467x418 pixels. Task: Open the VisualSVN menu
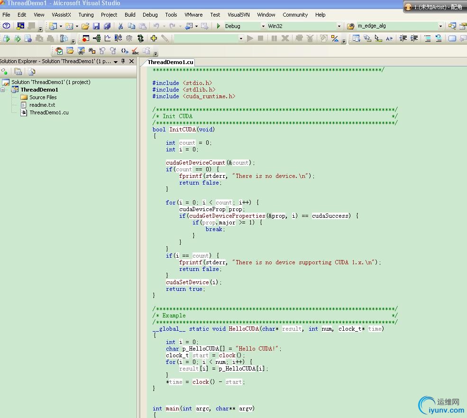point(238,15)
